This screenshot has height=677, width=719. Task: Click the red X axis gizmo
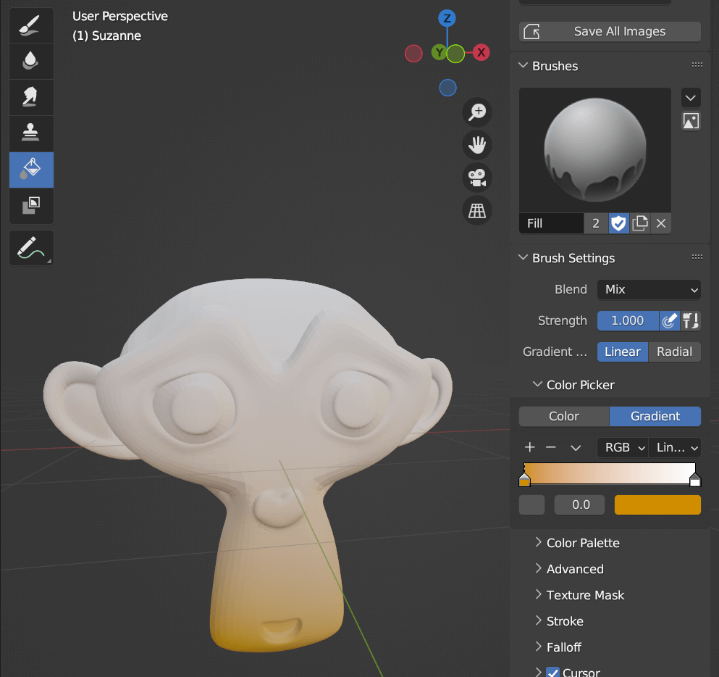481,52
